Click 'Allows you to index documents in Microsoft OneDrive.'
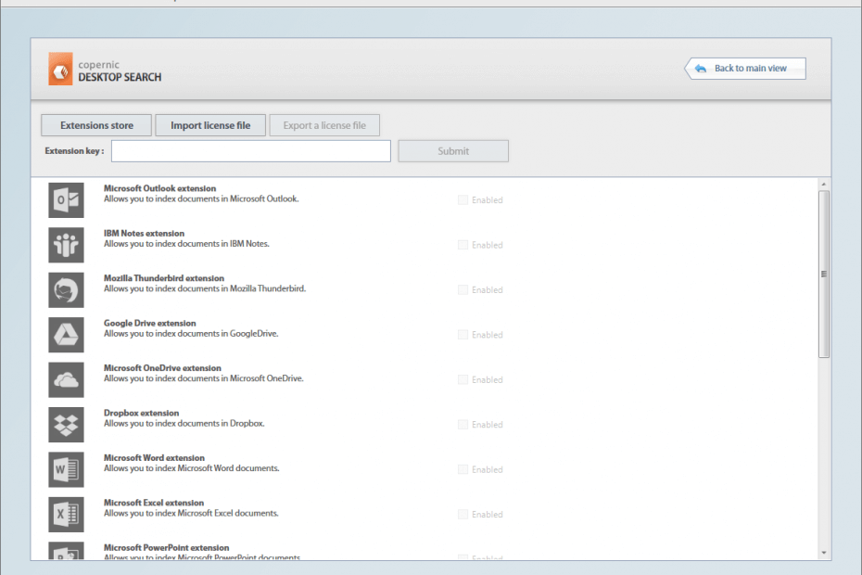 point(203,378)
